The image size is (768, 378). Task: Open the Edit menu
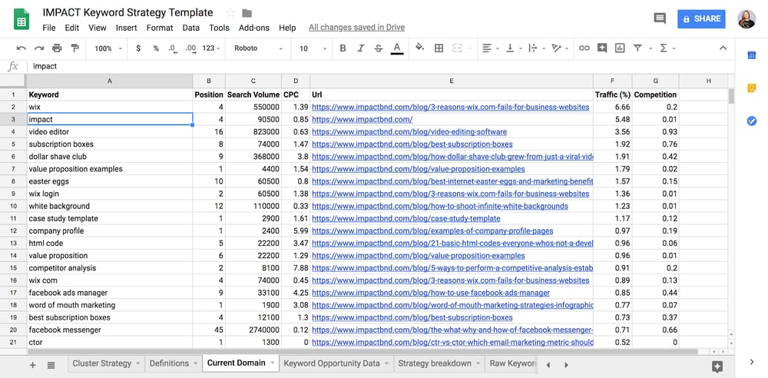pos(72,28)
